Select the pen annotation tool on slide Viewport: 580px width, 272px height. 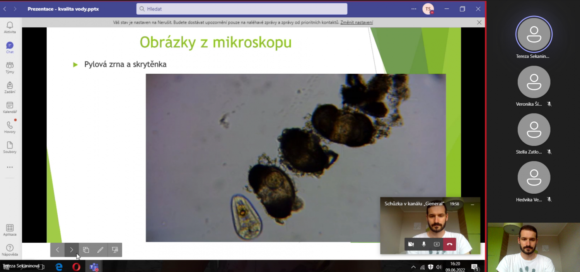(100, 250)
